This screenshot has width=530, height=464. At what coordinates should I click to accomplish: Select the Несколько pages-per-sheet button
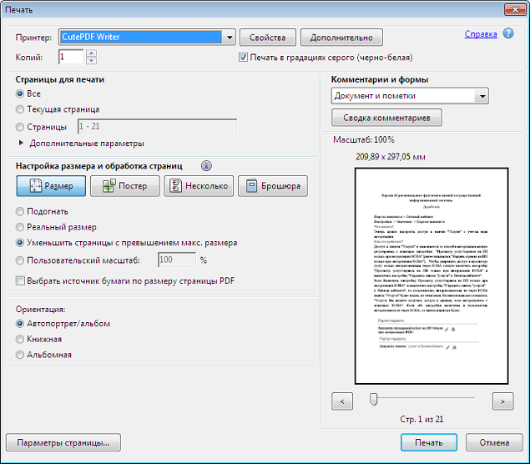tap(198, 186)
